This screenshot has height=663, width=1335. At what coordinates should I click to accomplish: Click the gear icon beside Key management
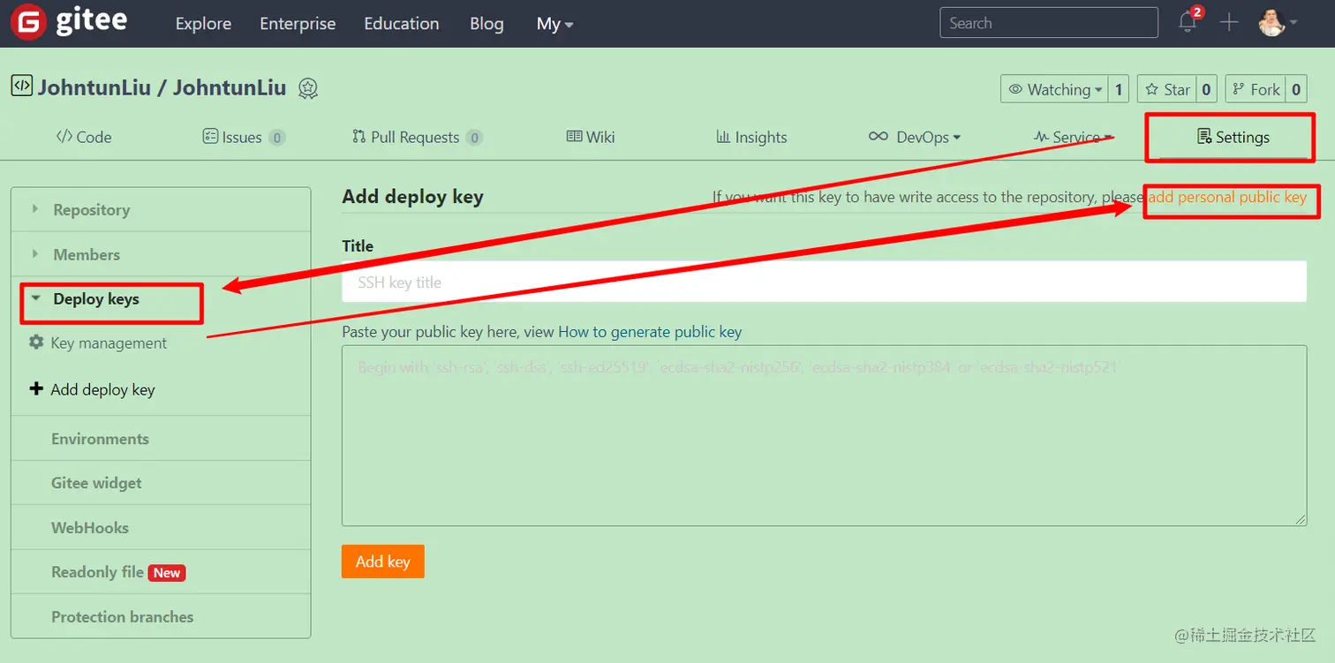click(x=36, y=342)
